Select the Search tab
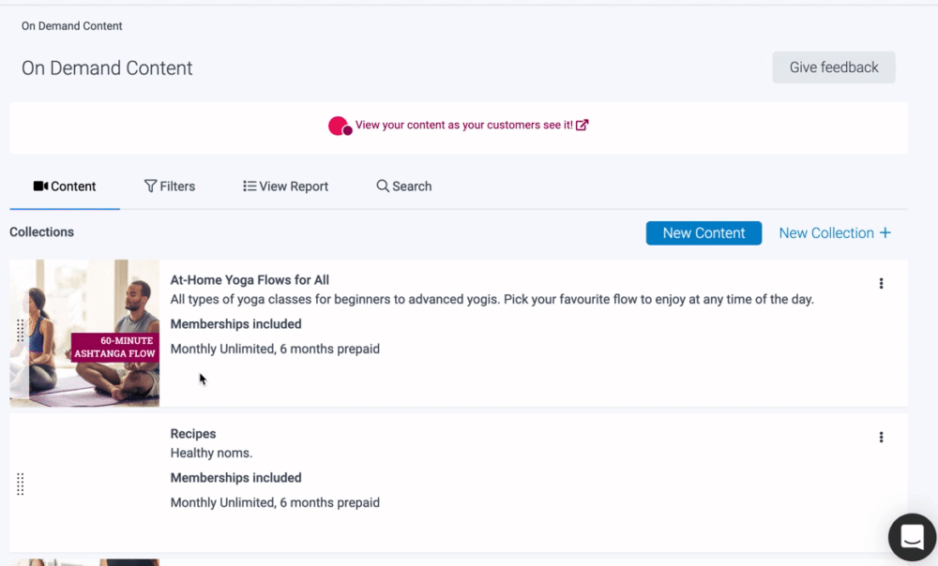 pos(404,186)
